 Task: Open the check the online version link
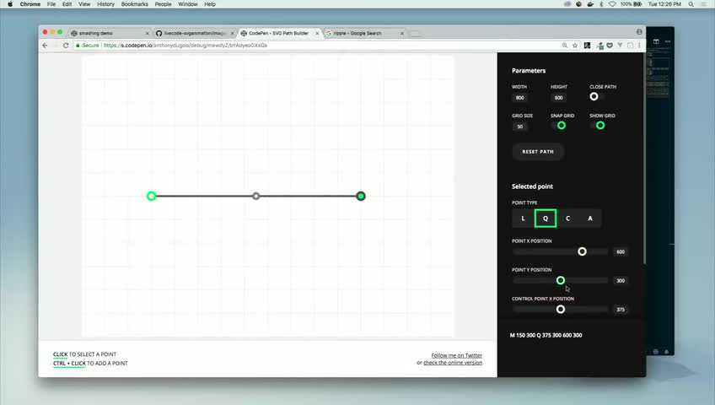click(453, 363)
